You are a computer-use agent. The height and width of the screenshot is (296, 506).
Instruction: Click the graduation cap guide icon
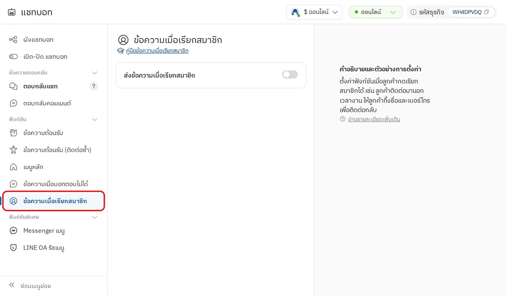[120, 50]
